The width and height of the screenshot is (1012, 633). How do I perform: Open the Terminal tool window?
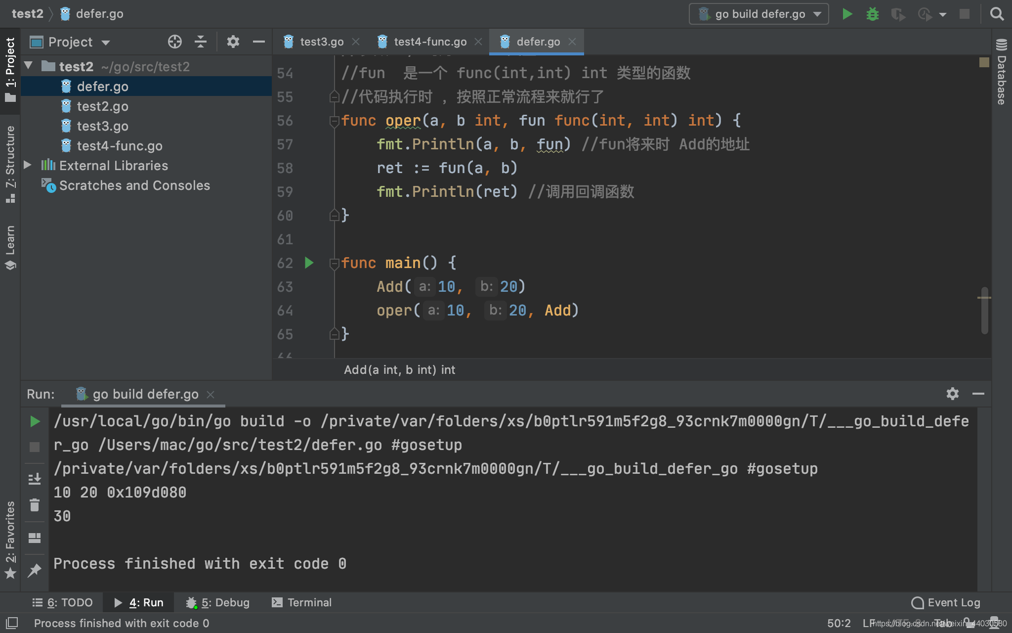(x=302, y=602)
